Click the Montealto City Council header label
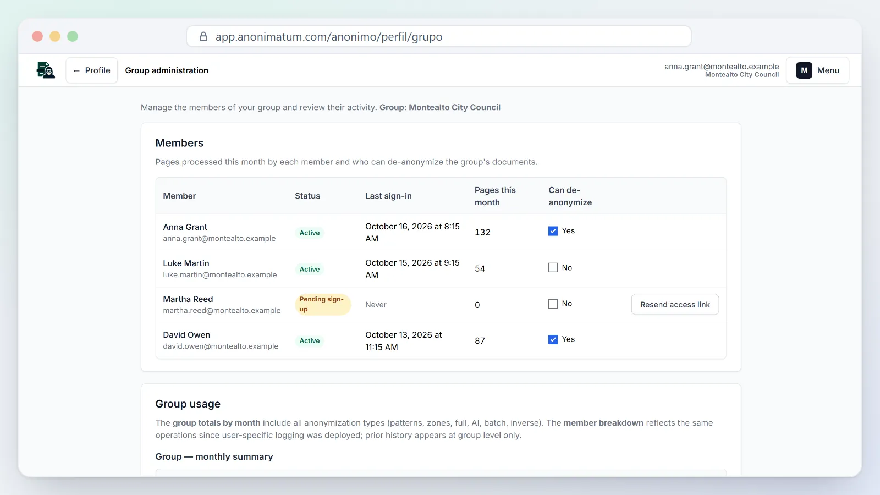This screenshot has height=495, width=880. coord(742,75)
